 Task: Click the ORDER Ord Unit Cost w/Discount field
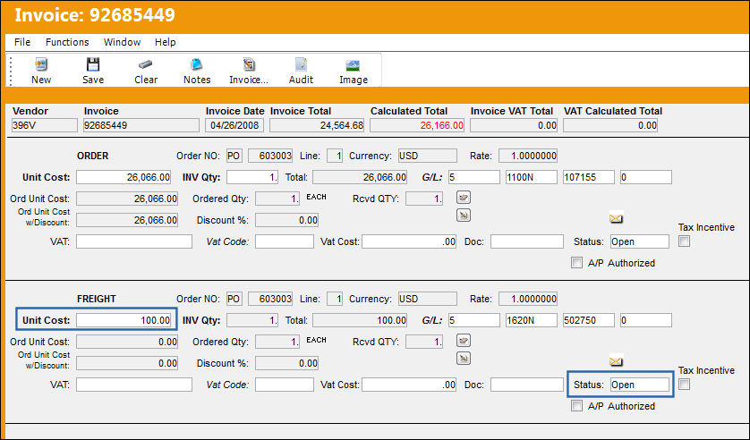(x=127, y=220)
